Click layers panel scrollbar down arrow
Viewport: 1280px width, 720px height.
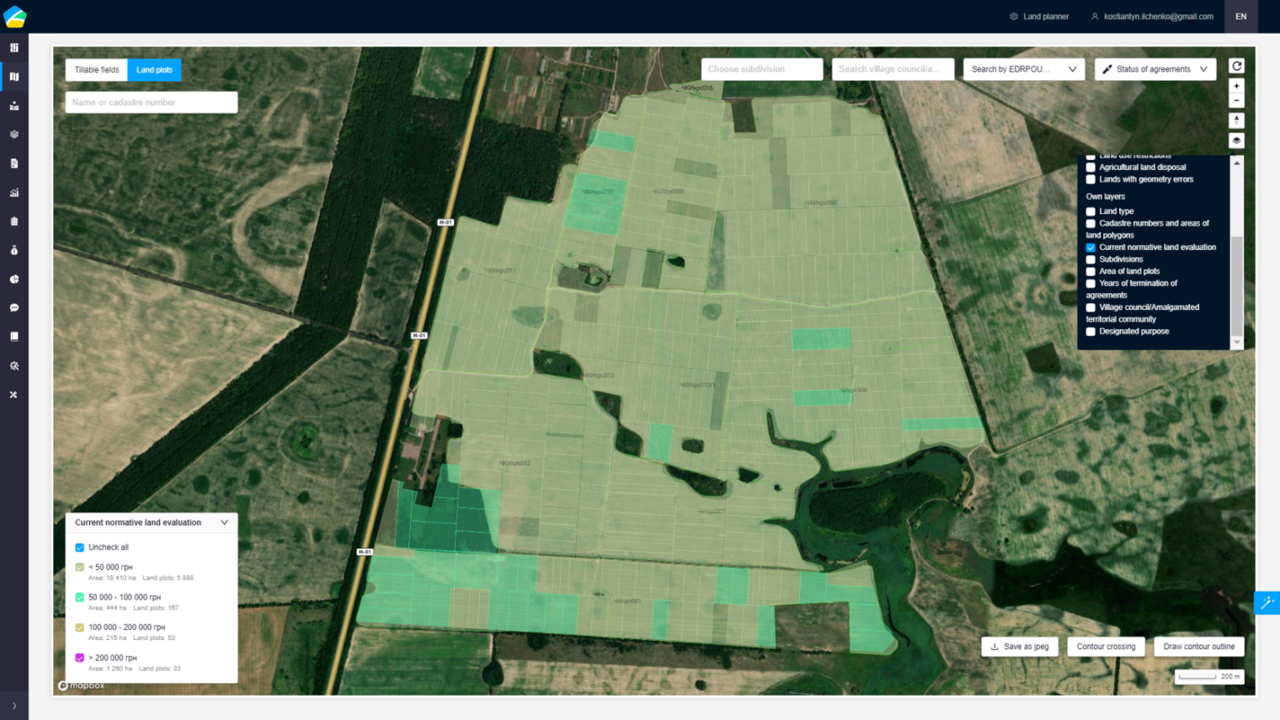pyautogui.click(x=1237, y=342)
